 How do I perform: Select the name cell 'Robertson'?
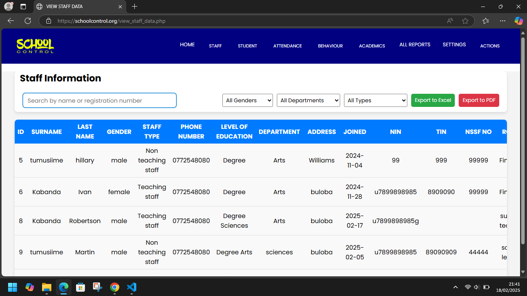[x=85, y=221]
